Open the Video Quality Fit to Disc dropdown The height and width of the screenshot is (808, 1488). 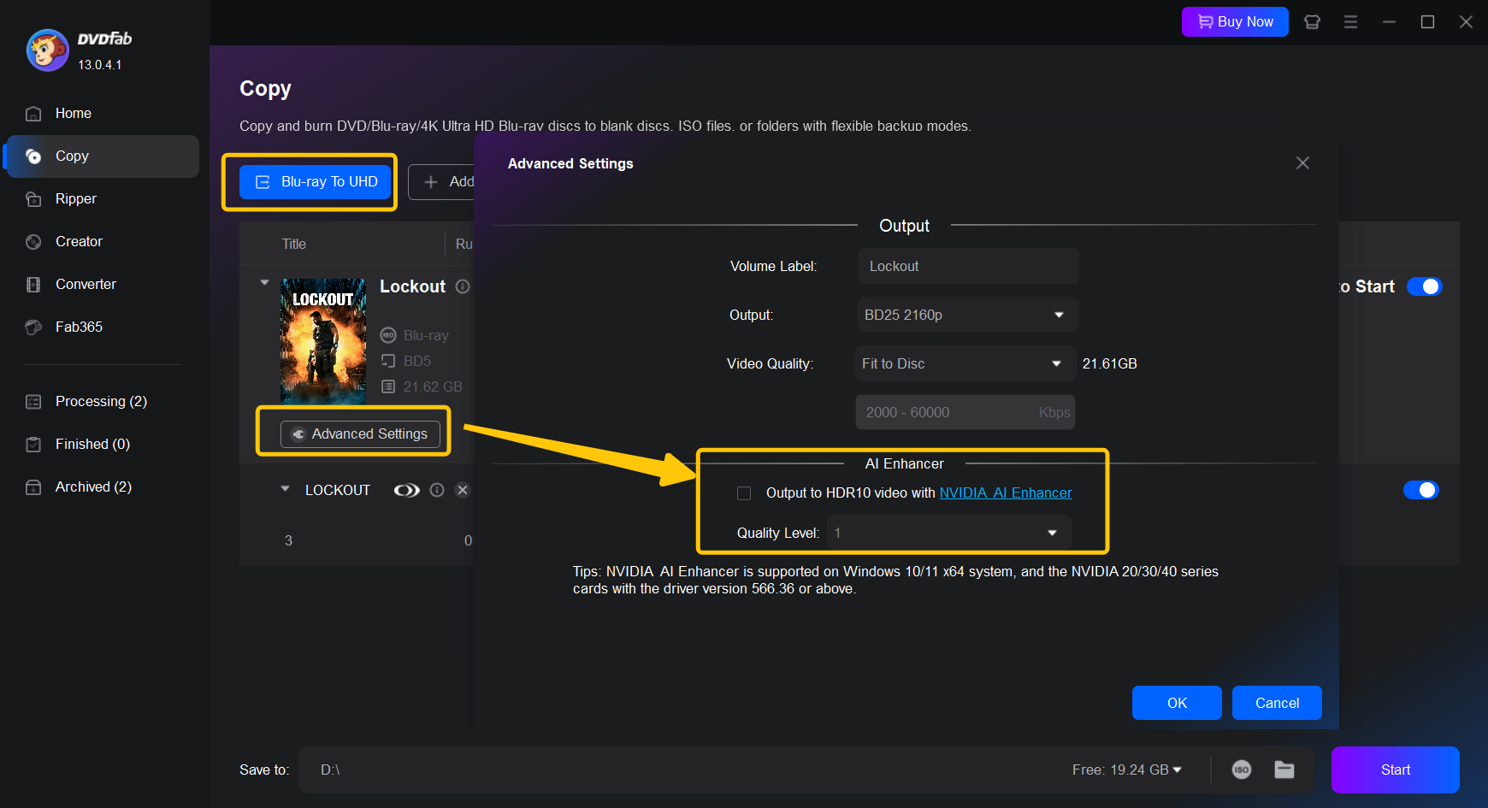(x=965, y=363)
